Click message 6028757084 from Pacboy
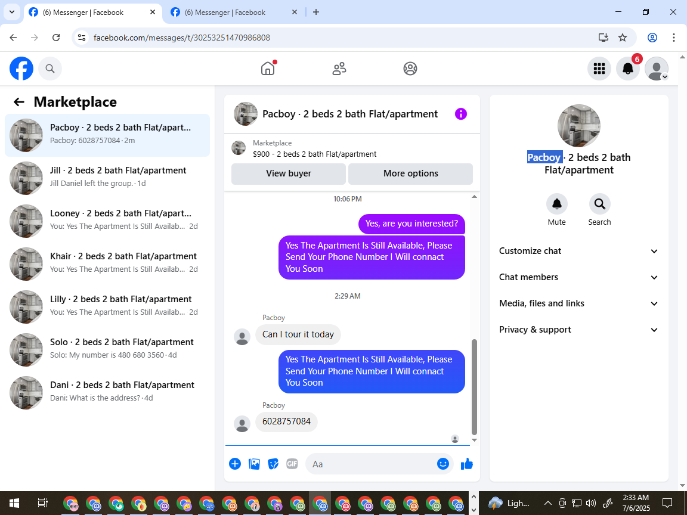Viewport: 687px width, 515px height. point(286,422)
